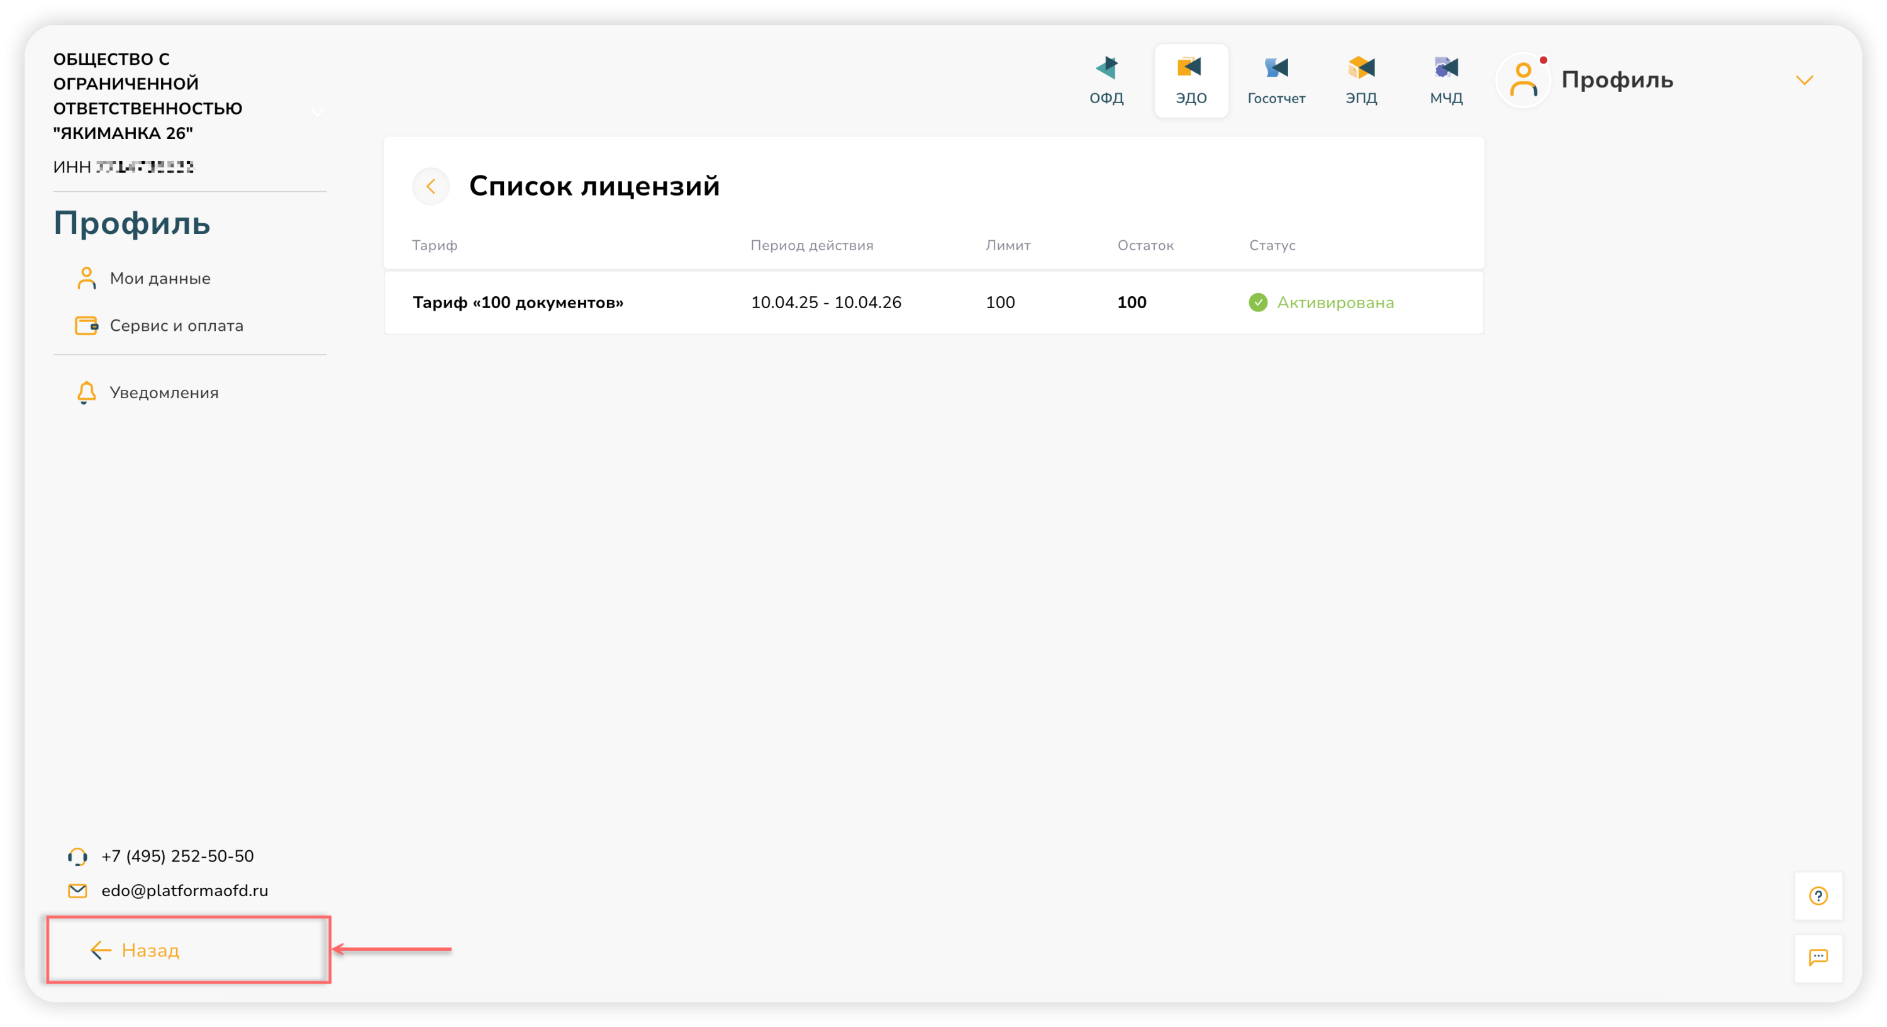The height and width of the screenshot is (1027, 1887).
Task: Expand the Профиль dropdown chevron
Action: click(x=1803, y=80)
